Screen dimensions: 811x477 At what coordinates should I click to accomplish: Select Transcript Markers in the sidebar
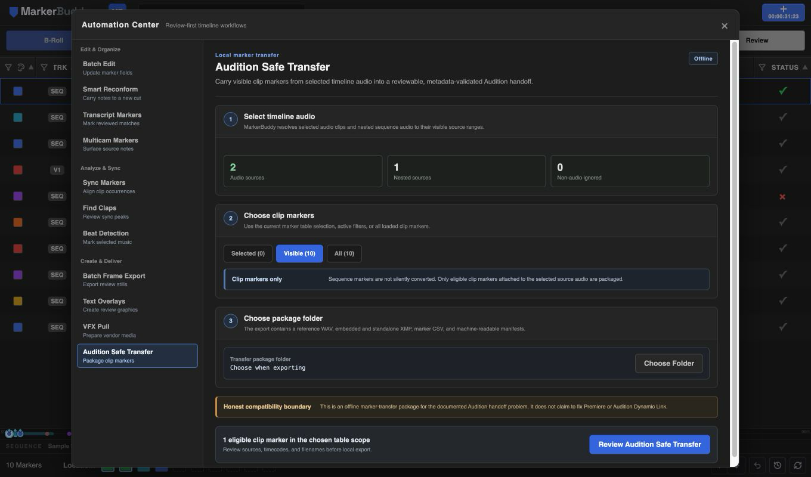coord(137,119)
